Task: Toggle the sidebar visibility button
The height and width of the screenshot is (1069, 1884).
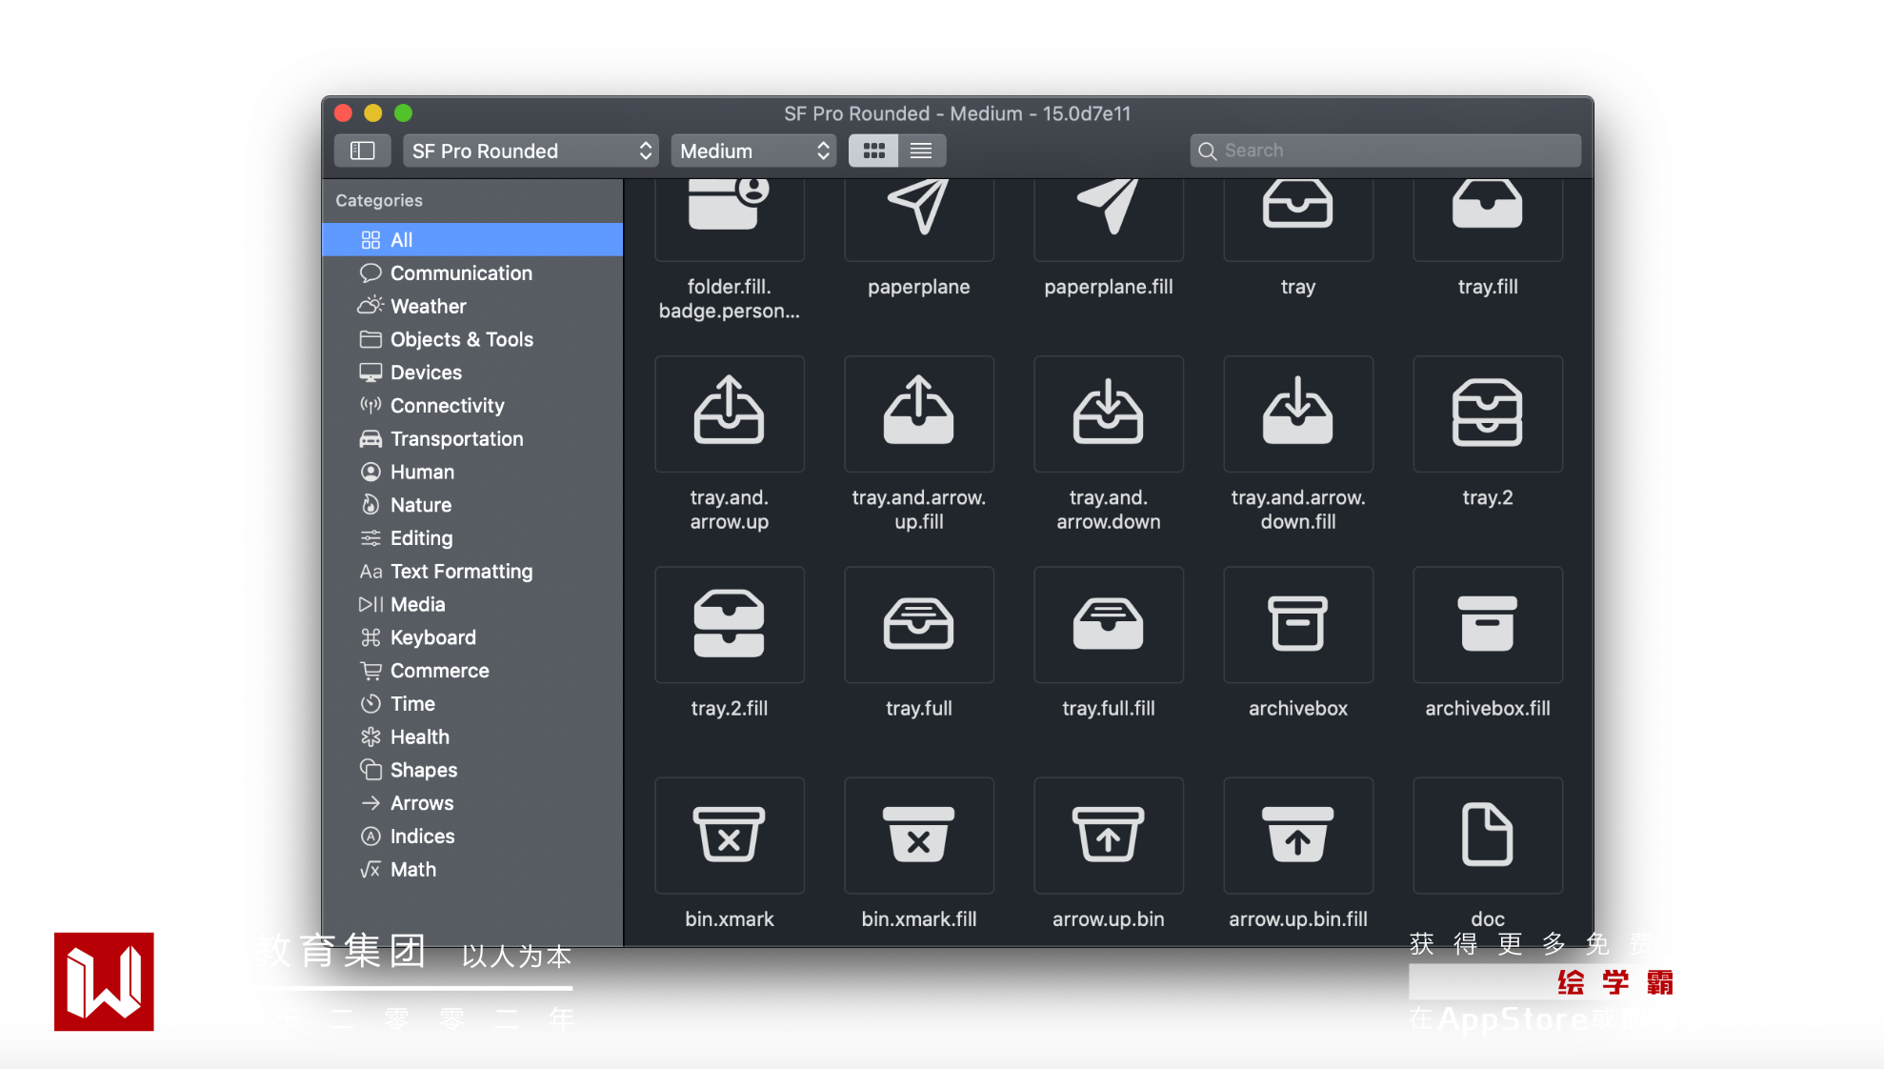Action: [x=362, y=151]
